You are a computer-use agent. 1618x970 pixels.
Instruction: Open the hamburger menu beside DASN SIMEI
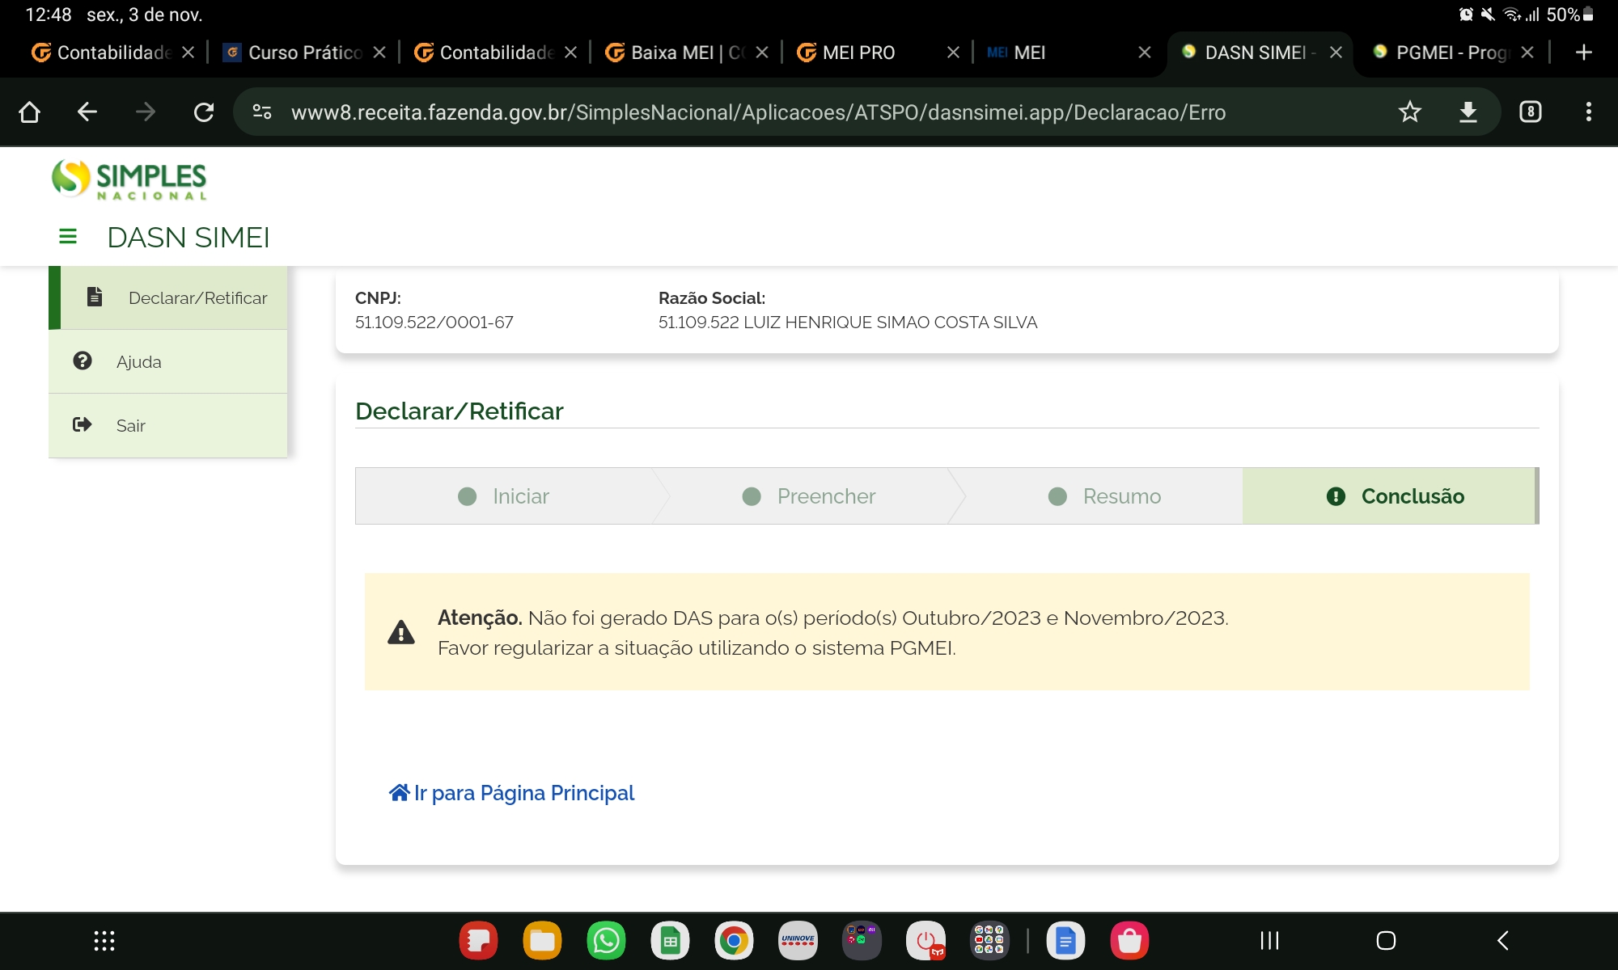point(68,237)
